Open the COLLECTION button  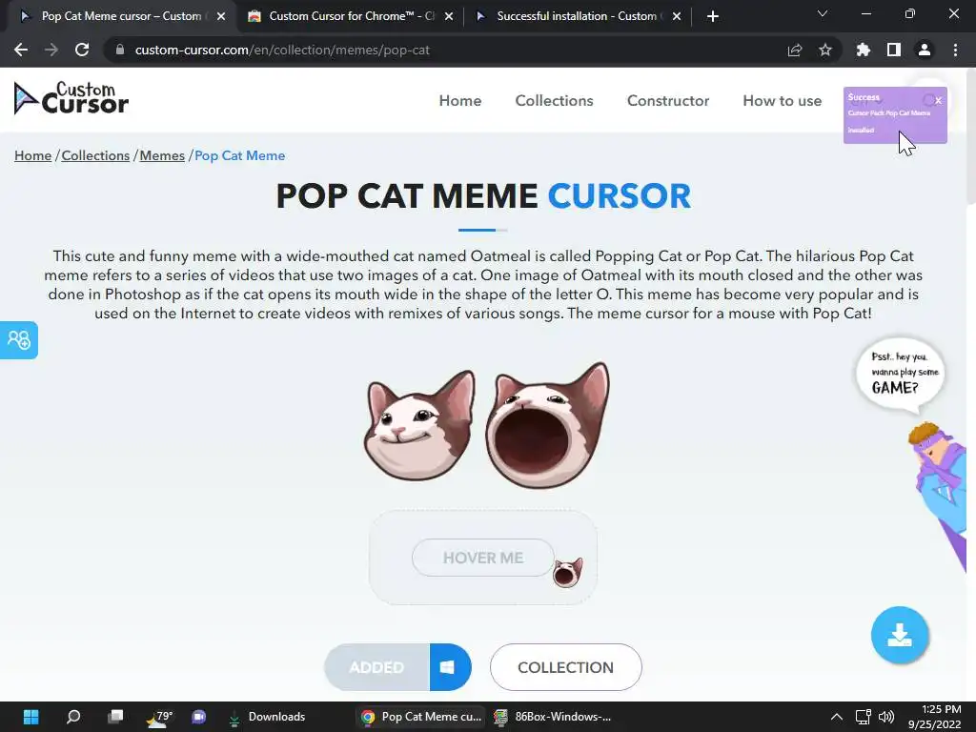point(566,667)
